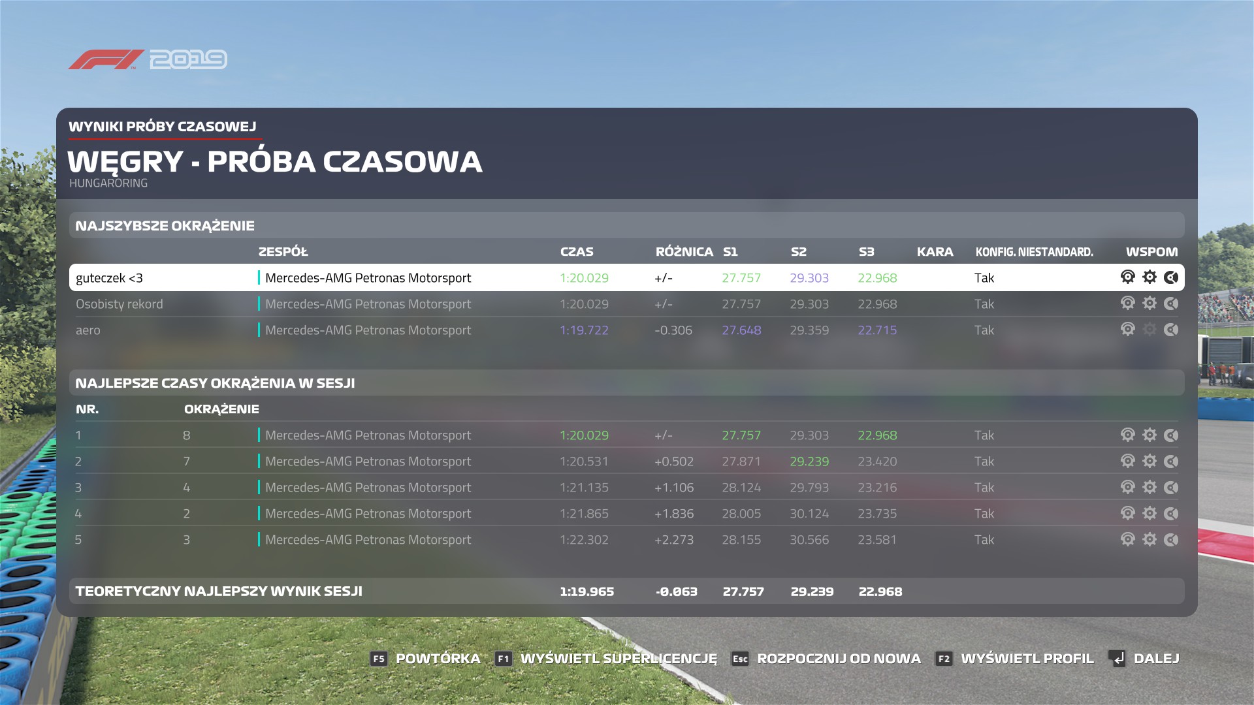1254x705 pixels.
Task: Click gearbox cog icon for session lap number 1
Action: (1149, 435)
